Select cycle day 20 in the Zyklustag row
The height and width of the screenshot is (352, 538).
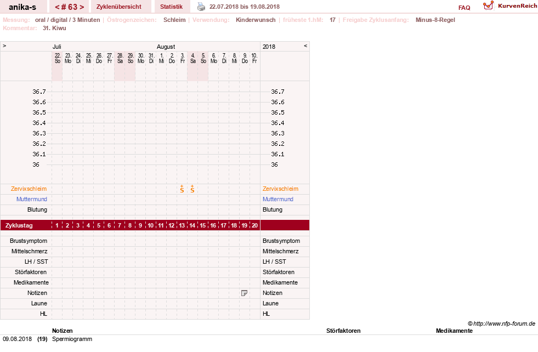tap(254, 225)
